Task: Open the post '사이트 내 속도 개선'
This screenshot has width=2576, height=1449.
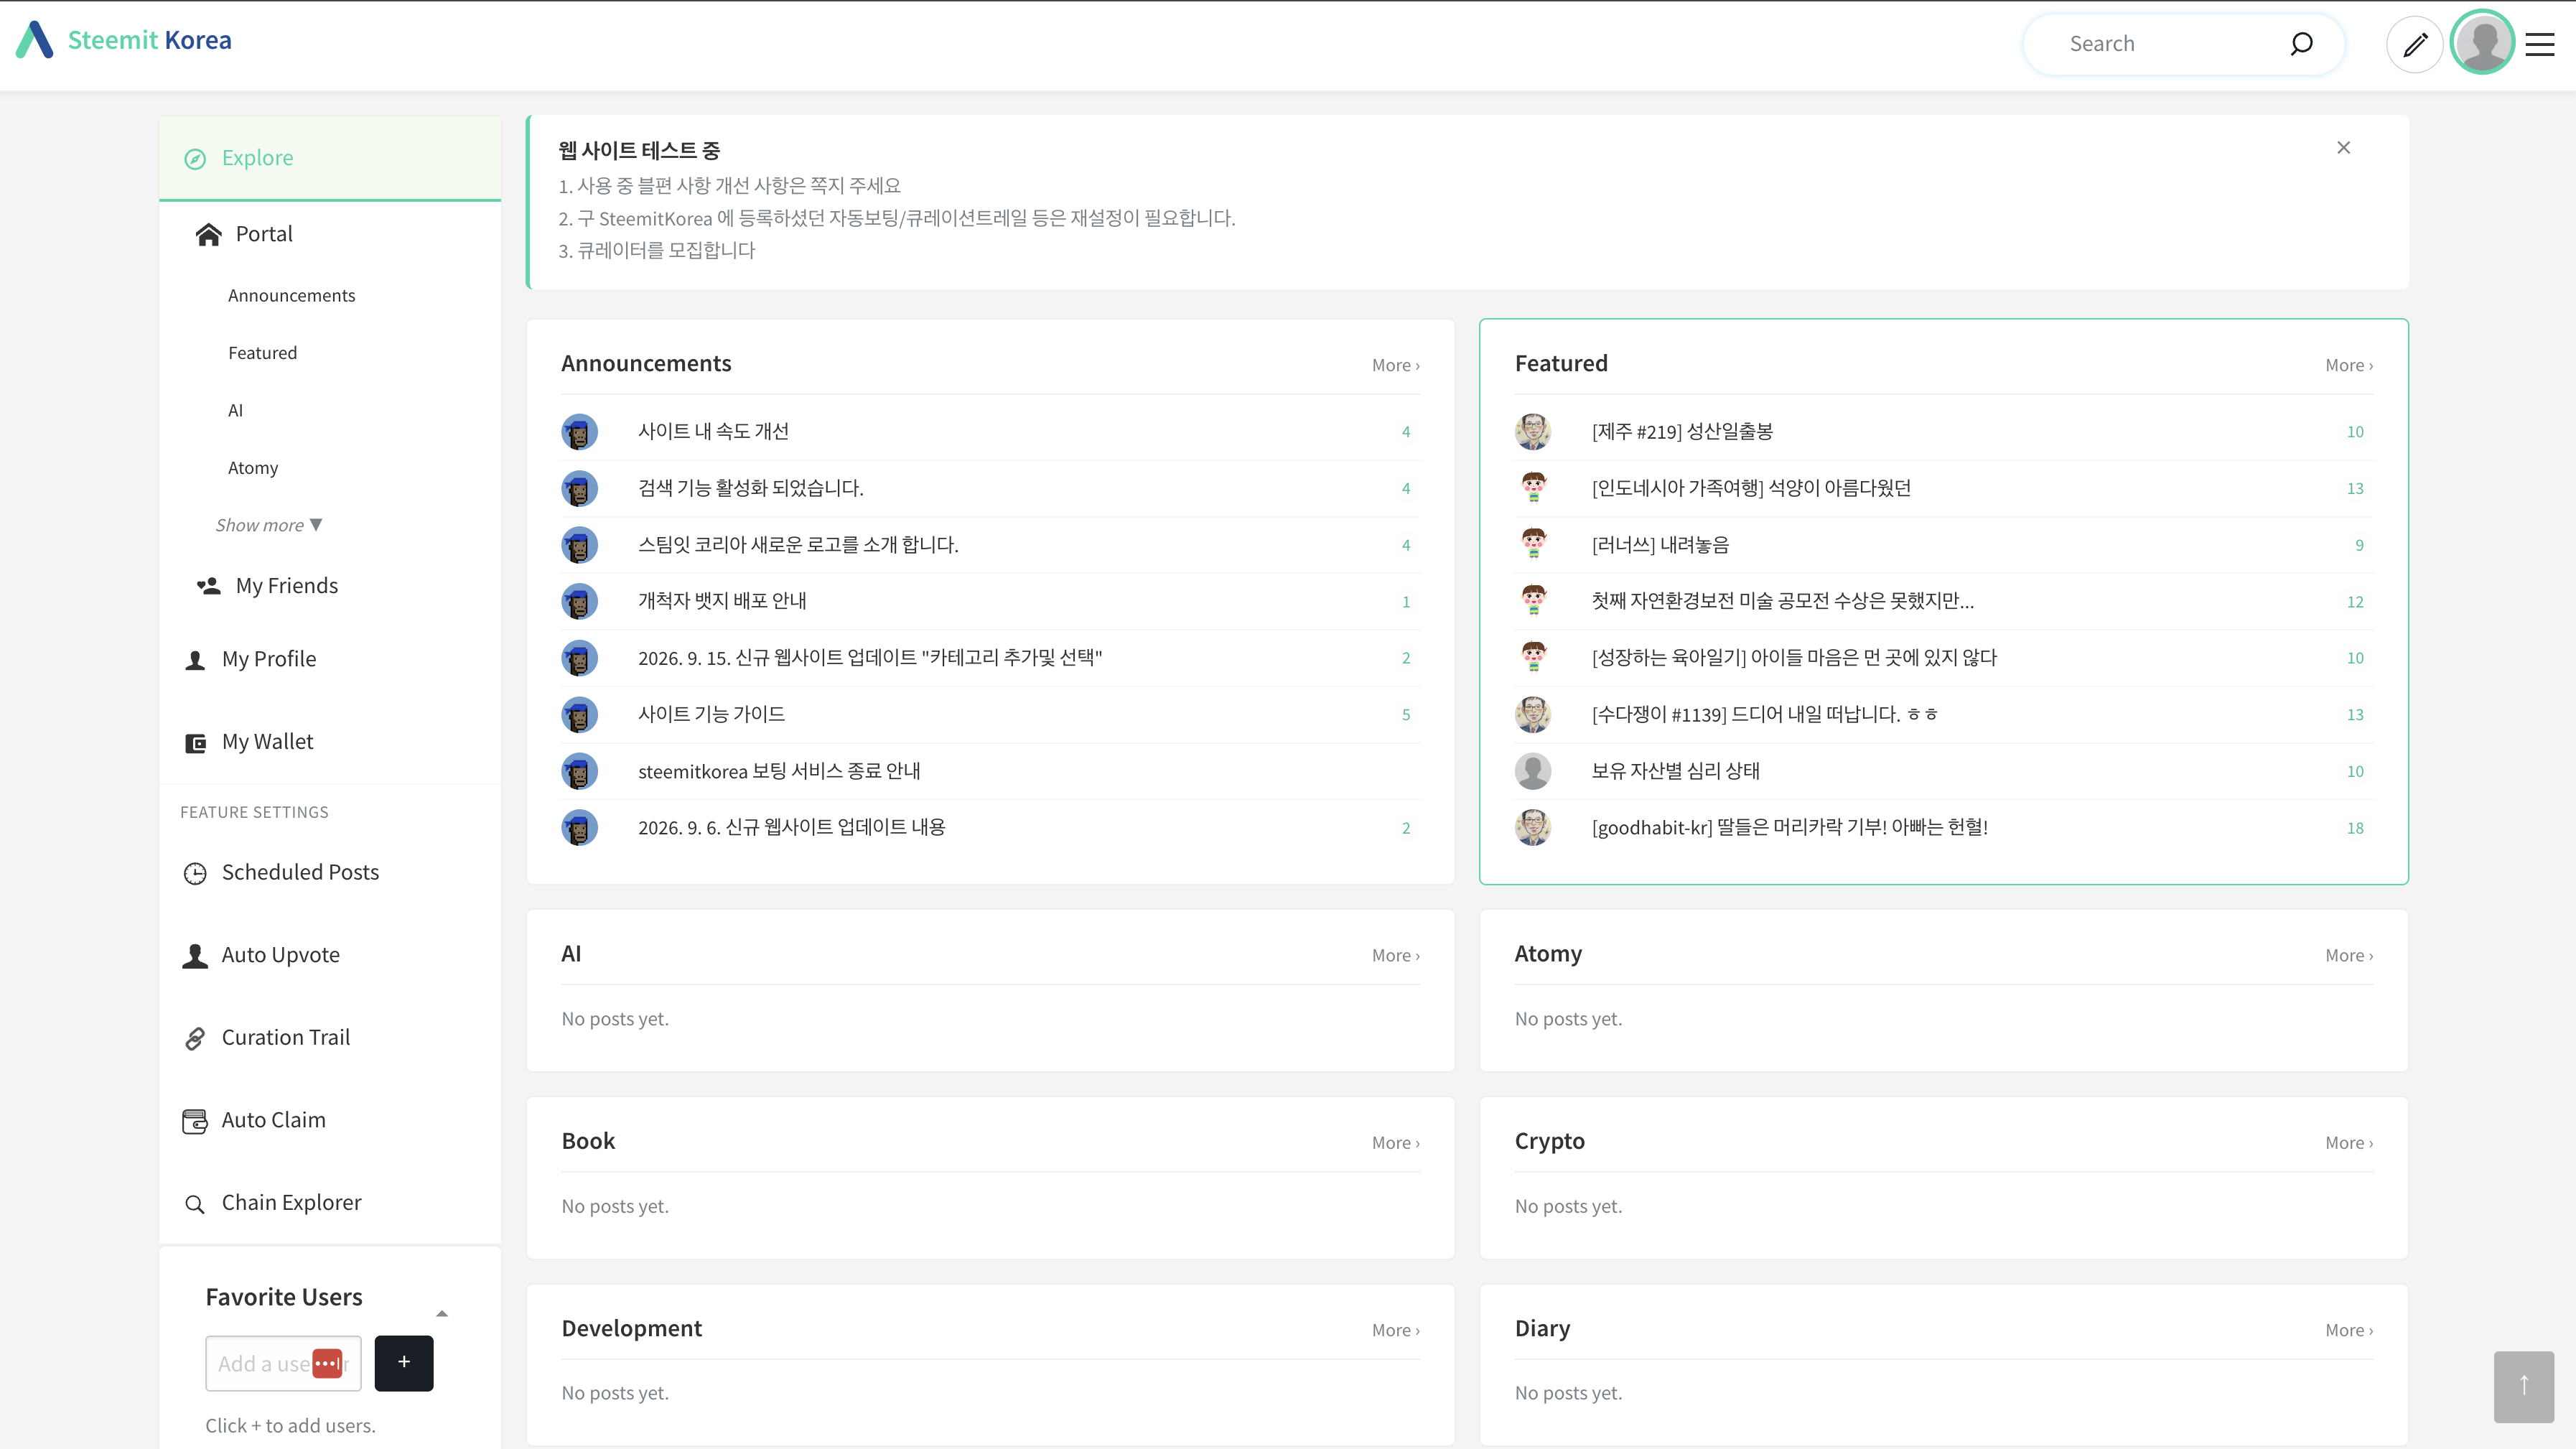Action: click(x=713, y=431)
